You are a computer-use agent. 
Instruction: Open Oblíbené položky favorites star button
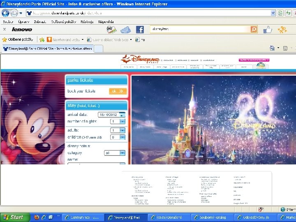(18, 39)
